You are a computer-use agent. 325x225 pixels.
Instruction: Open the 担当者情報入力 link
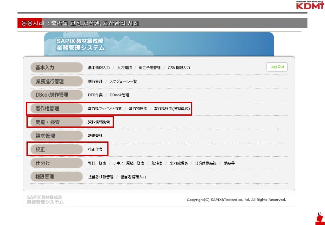click(133, 177)
